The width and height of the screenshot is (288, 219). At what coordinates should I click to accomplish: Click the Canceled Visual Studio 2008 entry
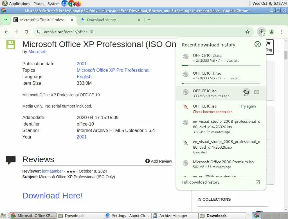(x=221, y=147)
